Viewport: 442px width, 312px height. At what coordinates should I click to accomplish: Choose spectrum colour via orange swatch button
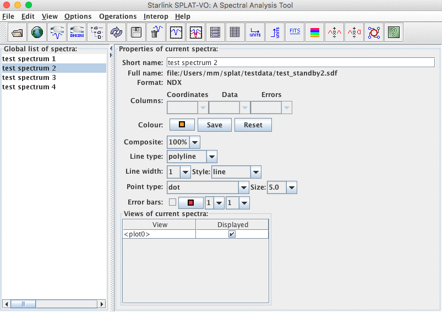point(182,125)
